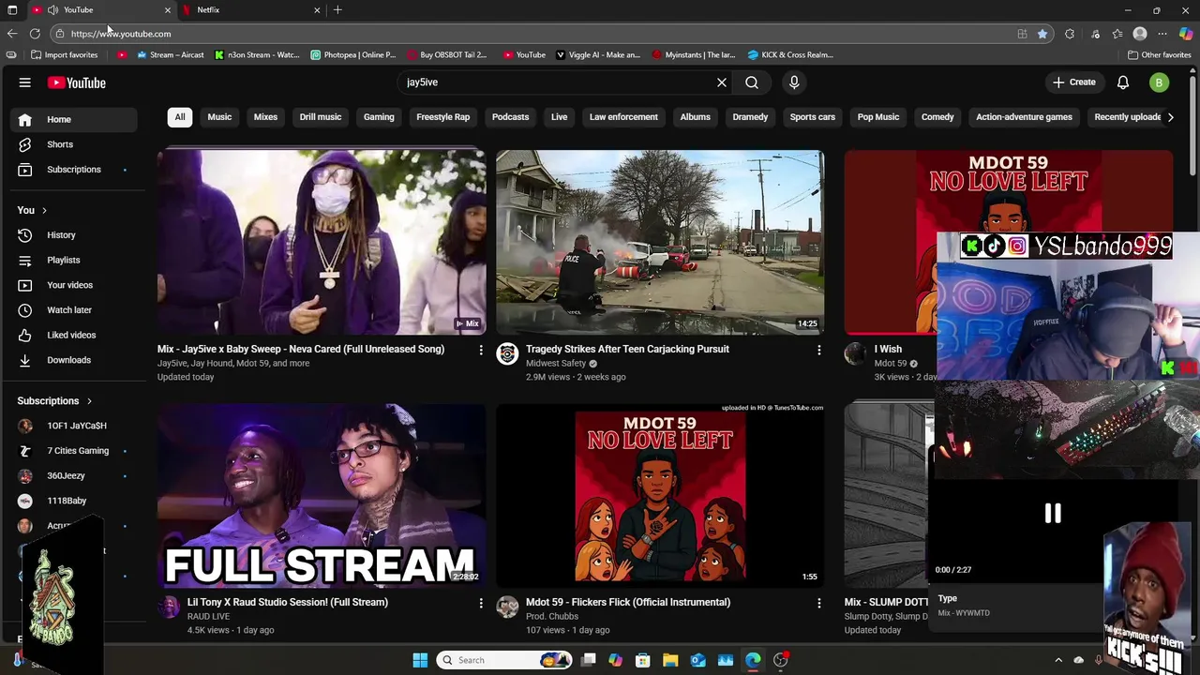Open History in sidebar

tap(75, 235)
